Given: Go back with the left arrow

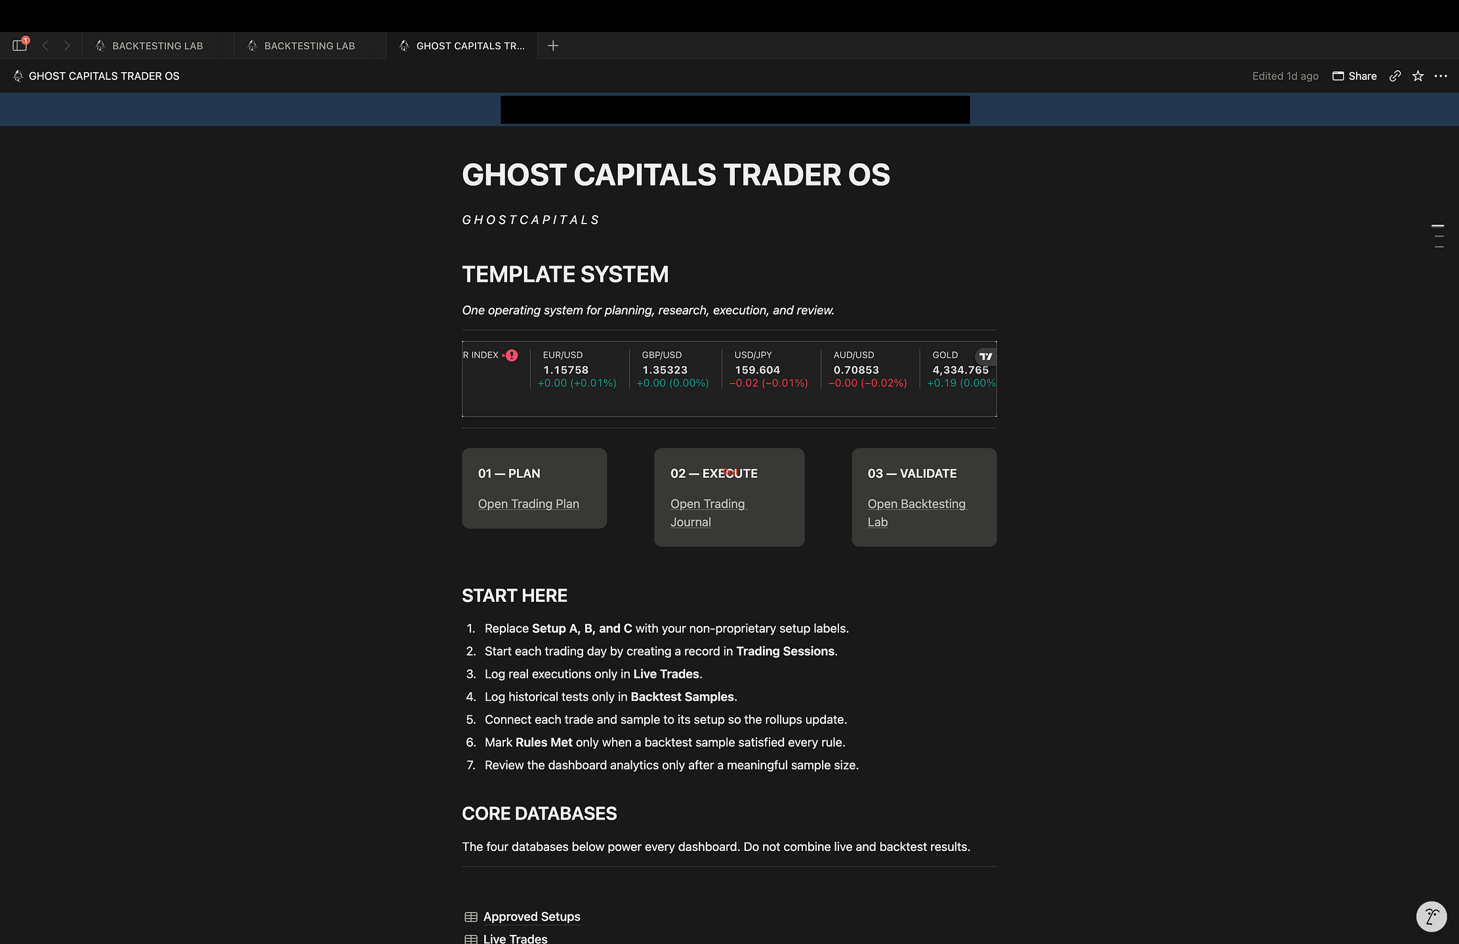Looking at the screenshot, I should click(x=45, y=45).
